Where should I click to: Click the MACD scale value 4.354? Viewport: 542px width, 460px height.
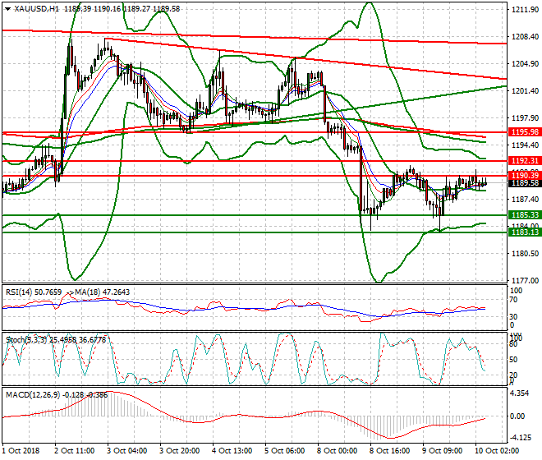[520, 393]
